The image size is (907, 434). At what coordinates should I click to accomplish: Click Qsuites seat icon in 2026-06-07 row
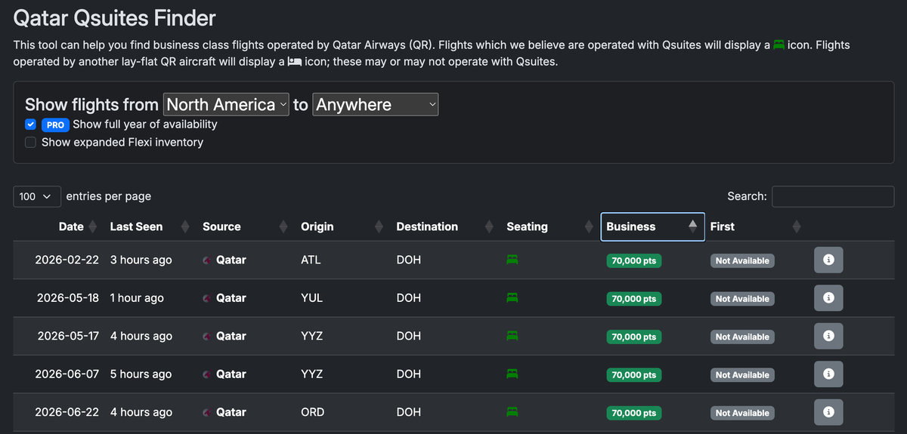[512, 374]
